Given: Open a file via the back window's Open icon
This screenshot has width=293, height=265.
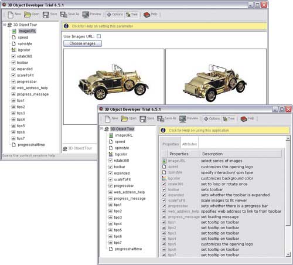Looking at the screenshot, I should tap(28, 15).
